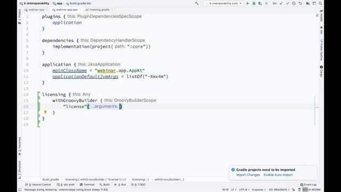Open the Cargo side panel

point(321,71)
